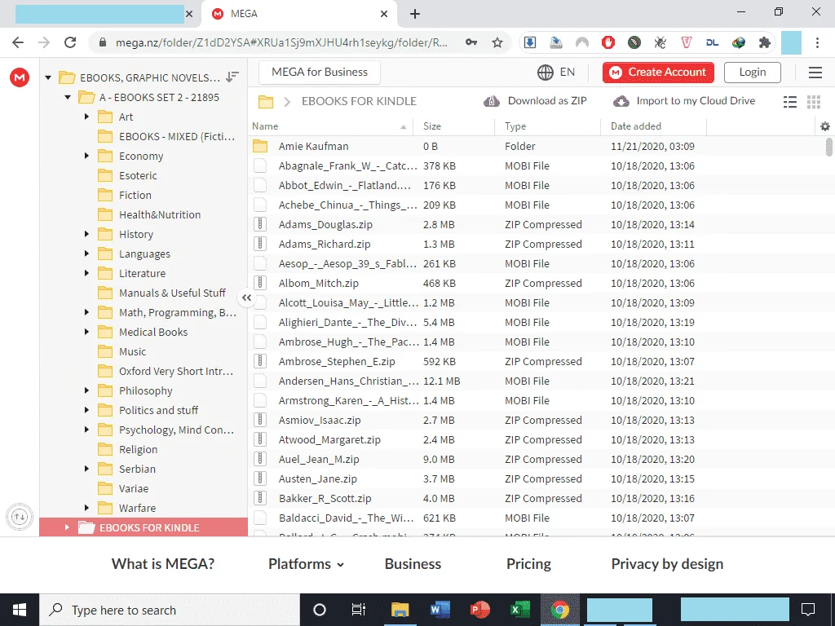Select Austen_Jane.zip file row
Image resolution: width=835 pixels, height=626 pixels.
[537, 479]
